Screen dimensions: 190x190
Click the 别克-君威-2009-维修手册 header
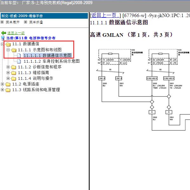pyautogui.click(x=44, y=16)
